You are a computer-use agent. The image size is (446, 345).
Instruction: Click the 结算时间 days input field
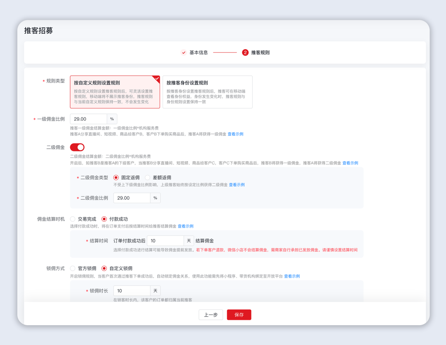pos(165,241)
